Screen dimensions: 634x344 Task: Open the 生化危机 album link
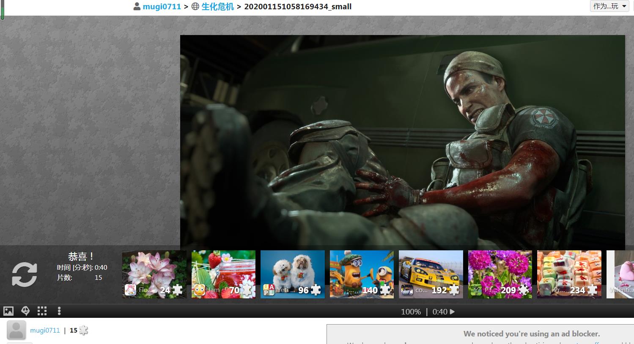pos(217,6)
